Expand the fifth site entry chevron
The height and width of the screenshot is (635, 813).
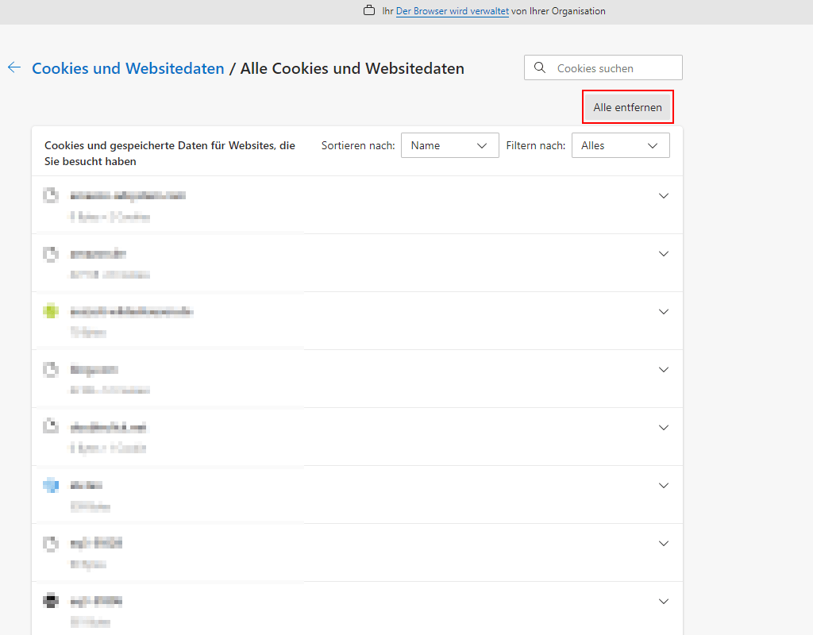point(664,427)
